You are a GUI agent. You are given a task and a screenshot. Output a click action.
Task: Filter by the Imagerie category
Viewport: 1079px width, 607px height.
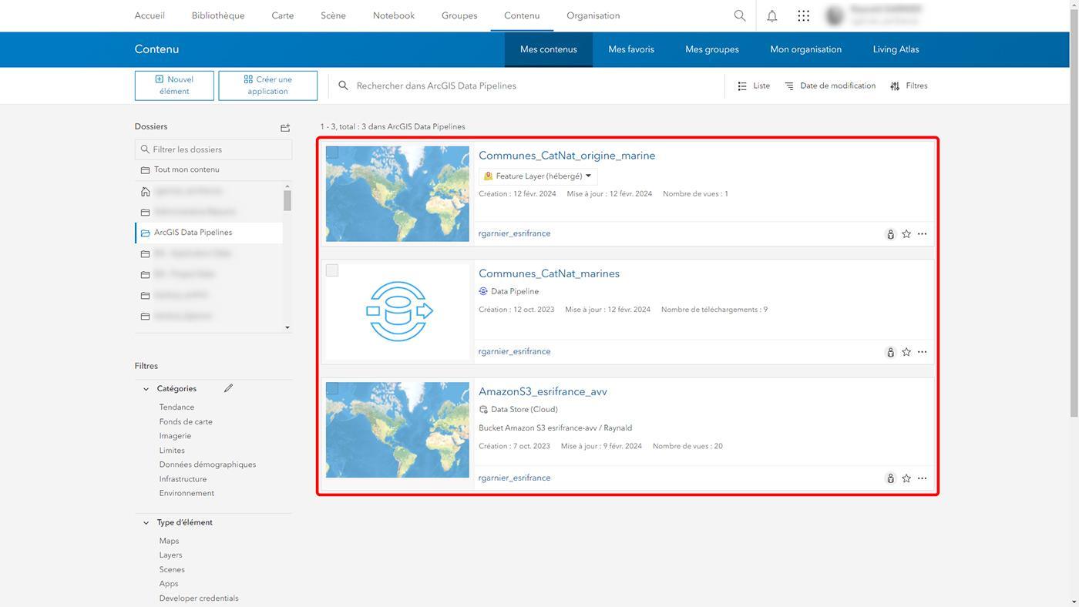tap(175, 436)
